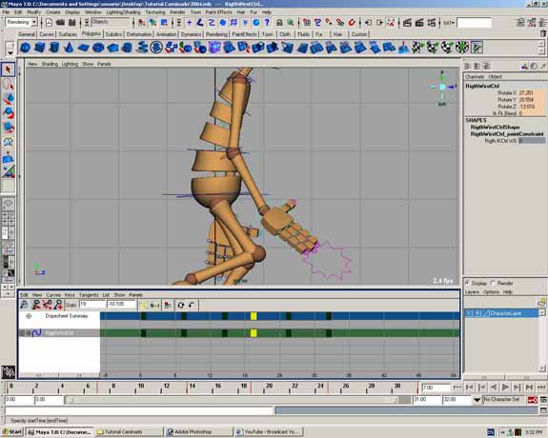This screenshot has width=548, height=438.
Task: Render the current frame clapboard icon
Action: (407, 23)
